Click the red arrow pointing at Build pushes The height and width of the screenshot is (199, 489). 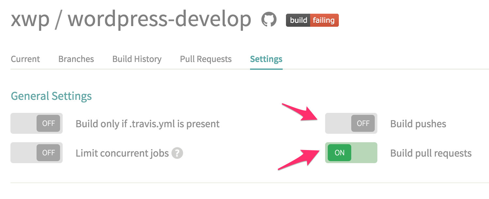tap(301, 113)
